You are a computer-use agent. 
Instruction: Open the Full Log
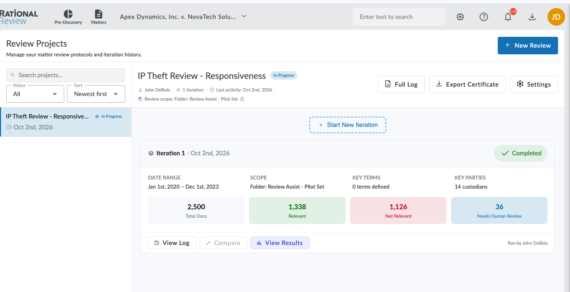401,84
